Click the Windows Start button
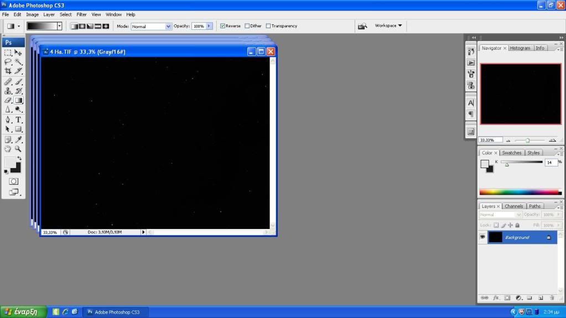The height and width of the screenshot is (318, 566). (x=21, y=312)
